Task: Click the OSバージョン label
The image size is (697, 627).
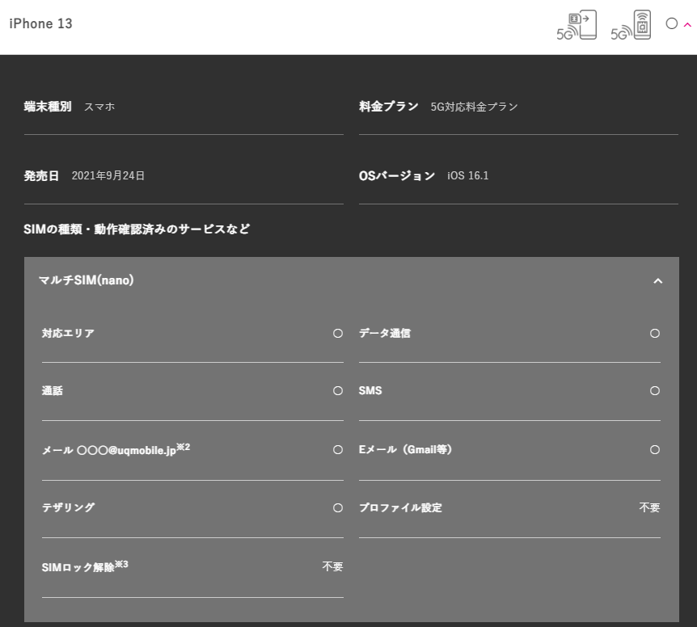Action: coord(396,176)
